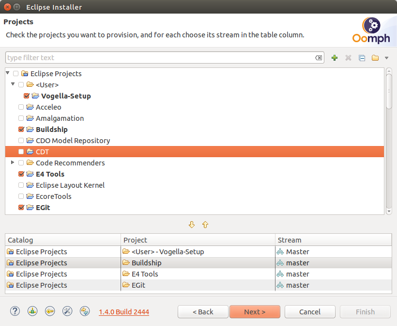This screenshot has width=397, height=326.
Task: Click the Project column header
Action: coord(198,240)
